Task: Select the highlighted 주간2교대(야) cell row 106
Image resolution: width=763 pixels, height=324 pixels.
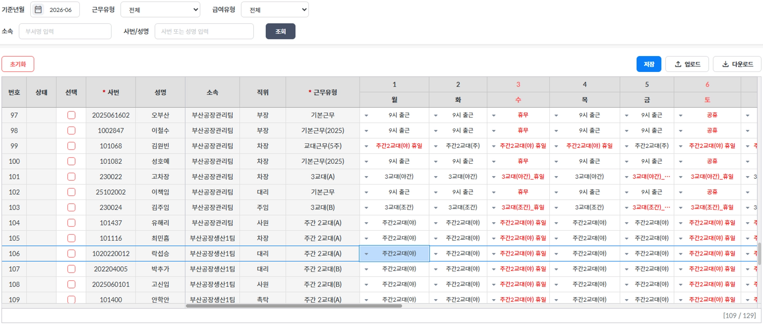Action: point(394,254)
